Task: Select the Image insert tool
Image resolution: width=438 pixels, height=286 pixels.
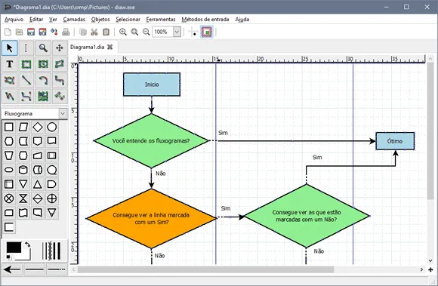Action: [43, 97]
